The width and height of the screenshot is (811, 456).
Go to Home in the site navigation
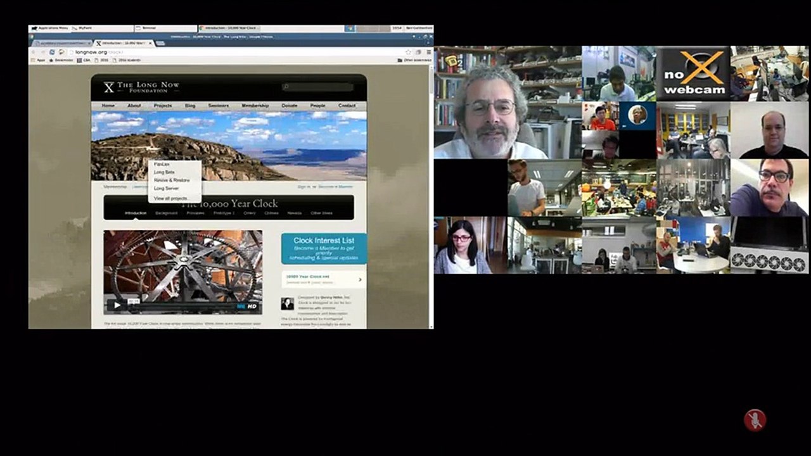pos(108,106)
